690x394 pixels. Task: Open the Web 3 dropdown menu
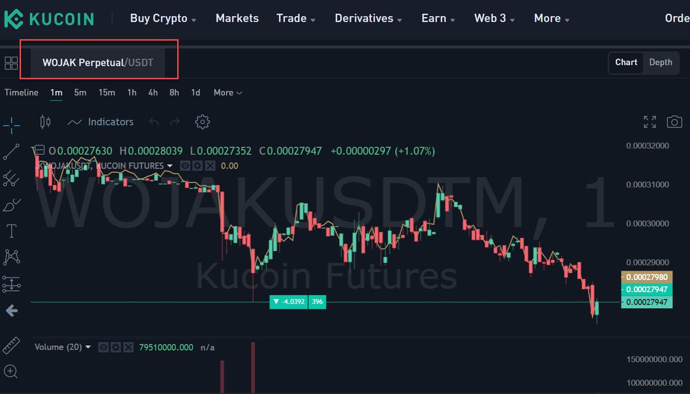tap(494, 18)
